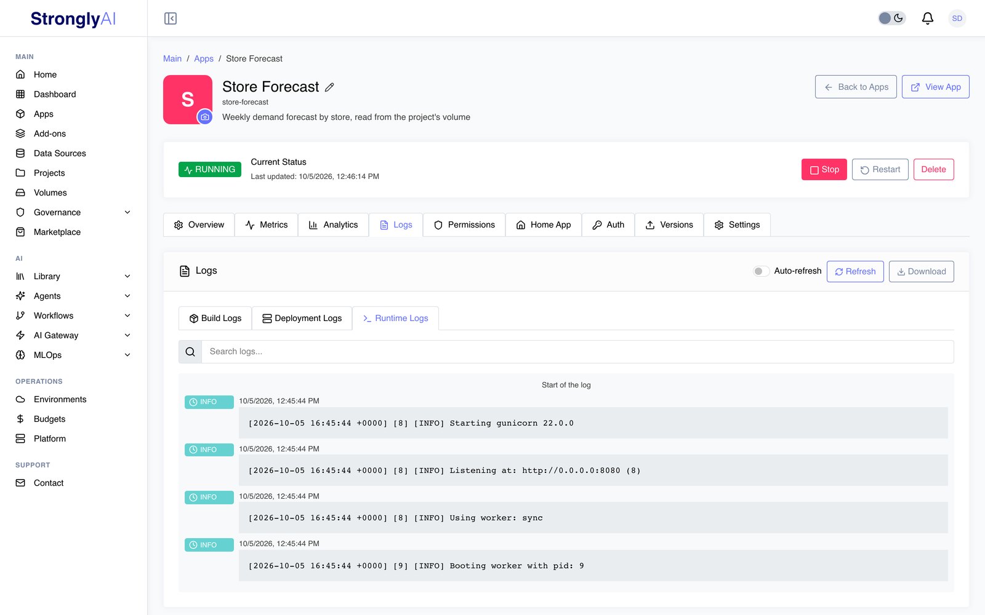
Task: Stop the running app
Action: pos(824,170)
